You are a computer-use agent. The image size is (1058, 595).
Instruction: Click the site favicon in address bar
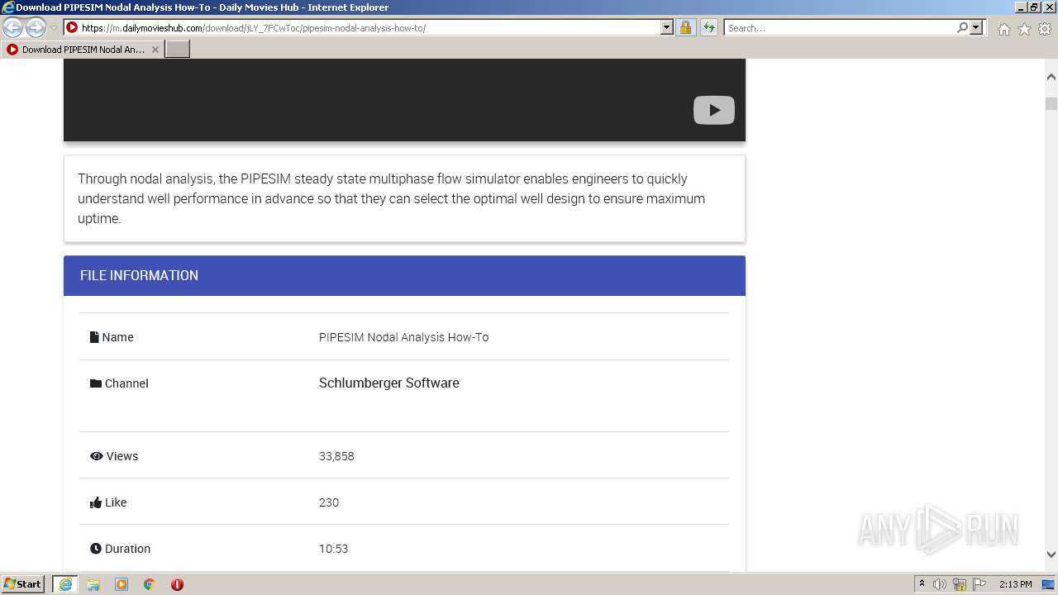(72, 27)
